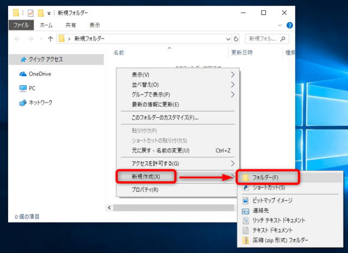The image size is (348, 253).
Task: Open グループで表示(P) submenu
Action: coord(178,94)
